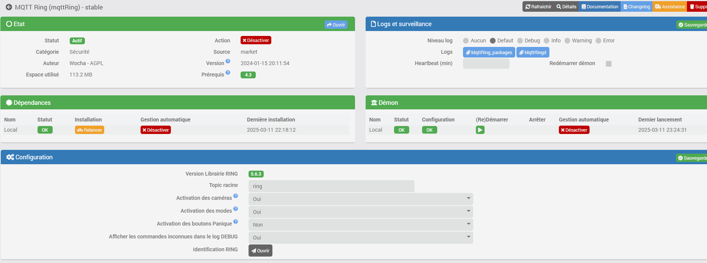707x263 pixels.
Task: Open the MqttRingd log
Action: [x=533, y=52]
